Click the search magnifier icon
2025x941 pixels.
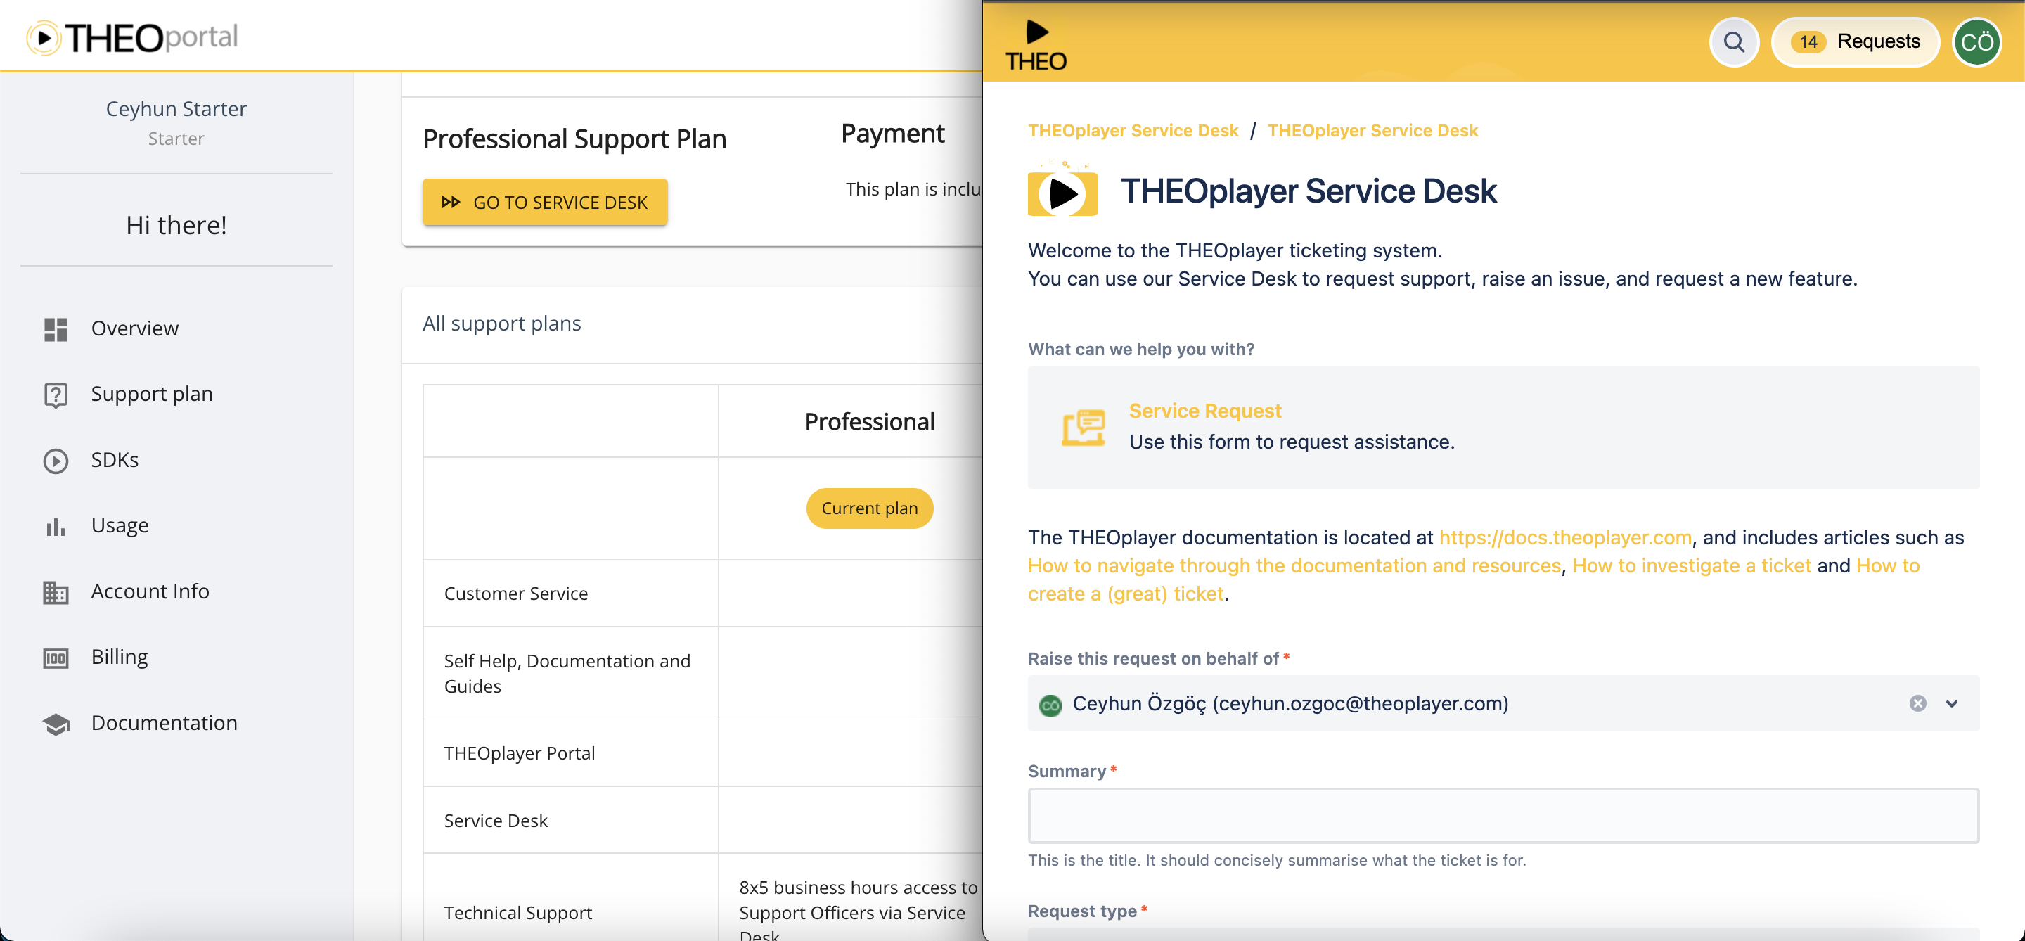coord(1733,42)
